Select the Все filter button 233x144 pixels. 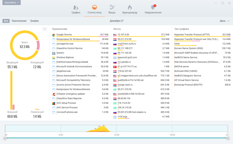tap(6, 21)
